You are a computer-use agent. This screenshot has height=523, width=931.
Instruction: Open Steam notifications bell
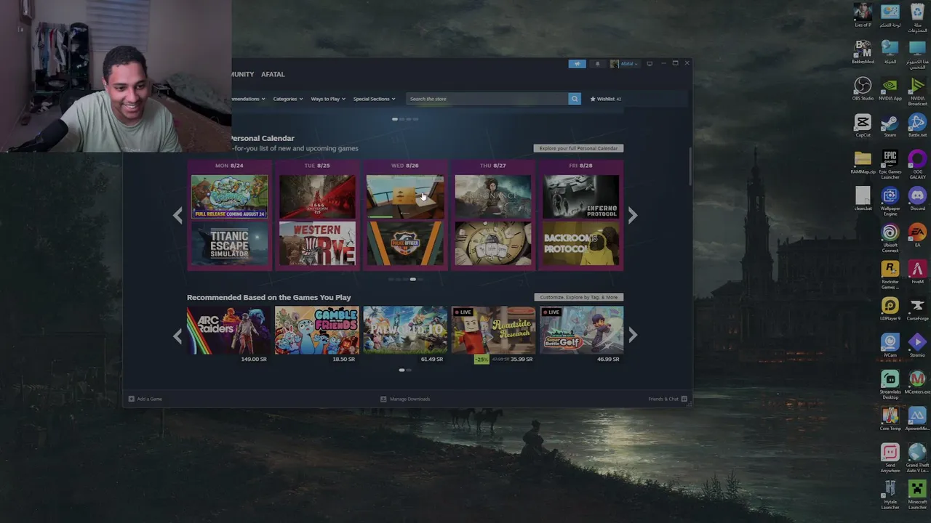click(597, 64)
